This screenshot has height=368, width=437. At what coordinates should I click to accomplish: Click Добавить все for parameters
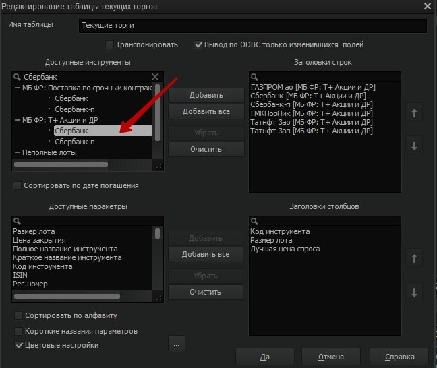pos(206,254)
